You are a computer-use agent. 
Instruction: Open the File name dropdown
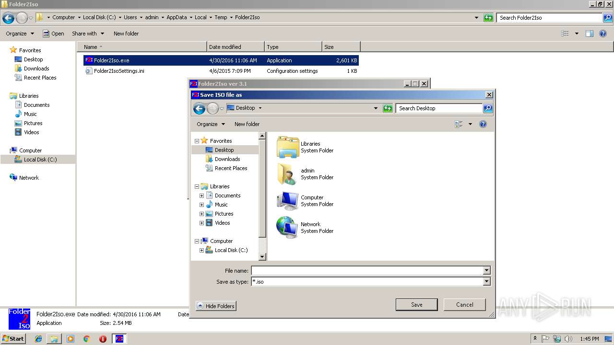486,271
